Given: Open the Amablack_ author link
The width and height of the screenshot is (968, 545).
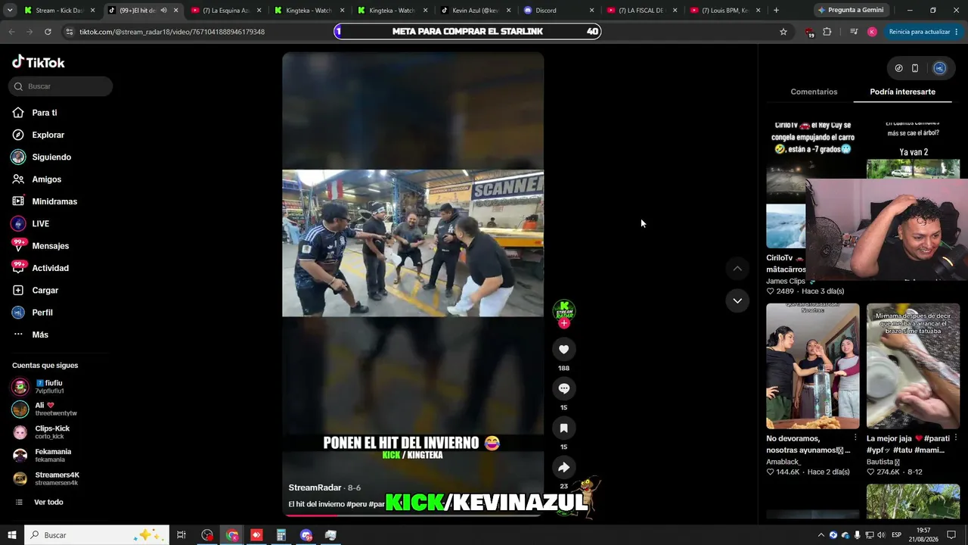Looking at the screenshot, I should pos(783,462).
